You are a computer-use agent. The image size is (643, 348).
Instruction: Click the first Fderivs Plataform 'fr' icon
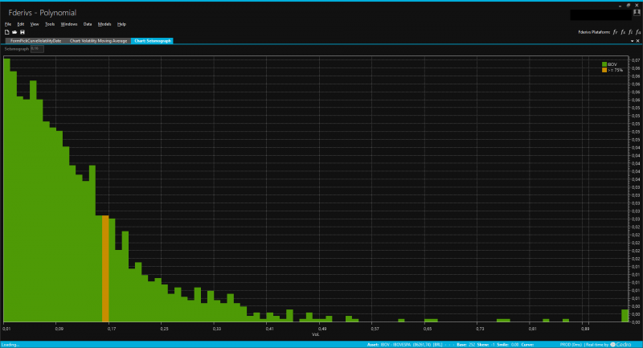(x=614, y=31)
